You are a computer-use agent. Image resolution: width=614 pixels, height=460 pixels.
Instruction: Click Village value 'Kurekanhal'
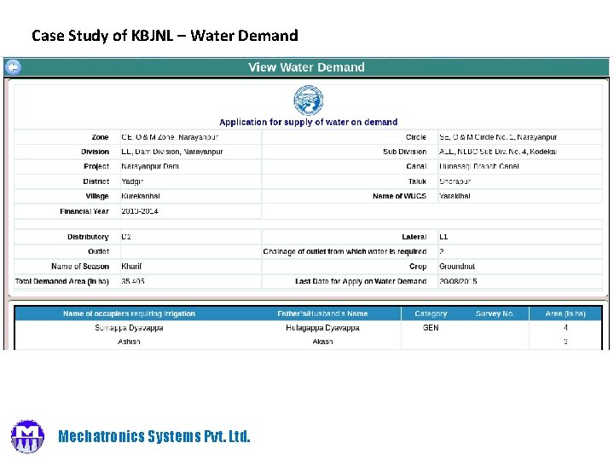(x=141, y=196)
